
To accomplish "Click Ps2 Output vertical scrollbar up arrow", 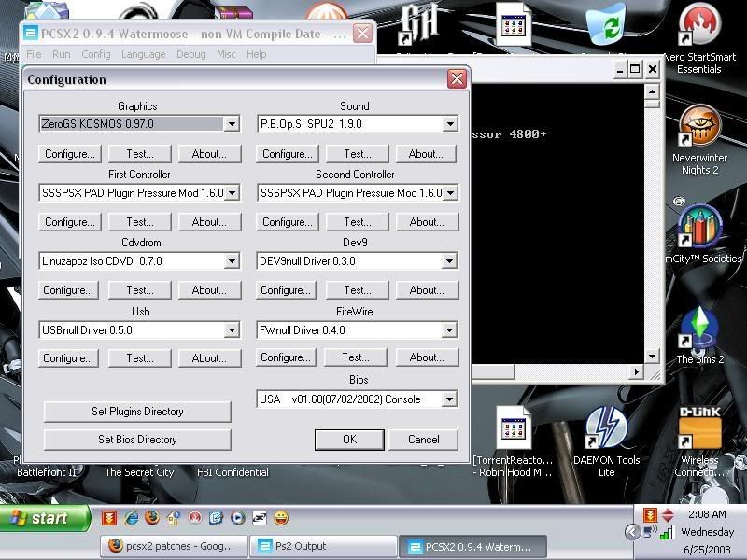I will (652, 91).
